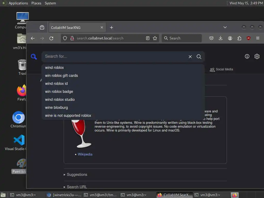Select suggestion 'wind roblox'

pos(123,68)
